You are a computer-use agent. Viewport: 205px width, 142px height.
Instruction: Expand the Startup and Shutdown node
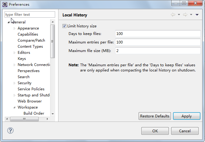[14, 95]
